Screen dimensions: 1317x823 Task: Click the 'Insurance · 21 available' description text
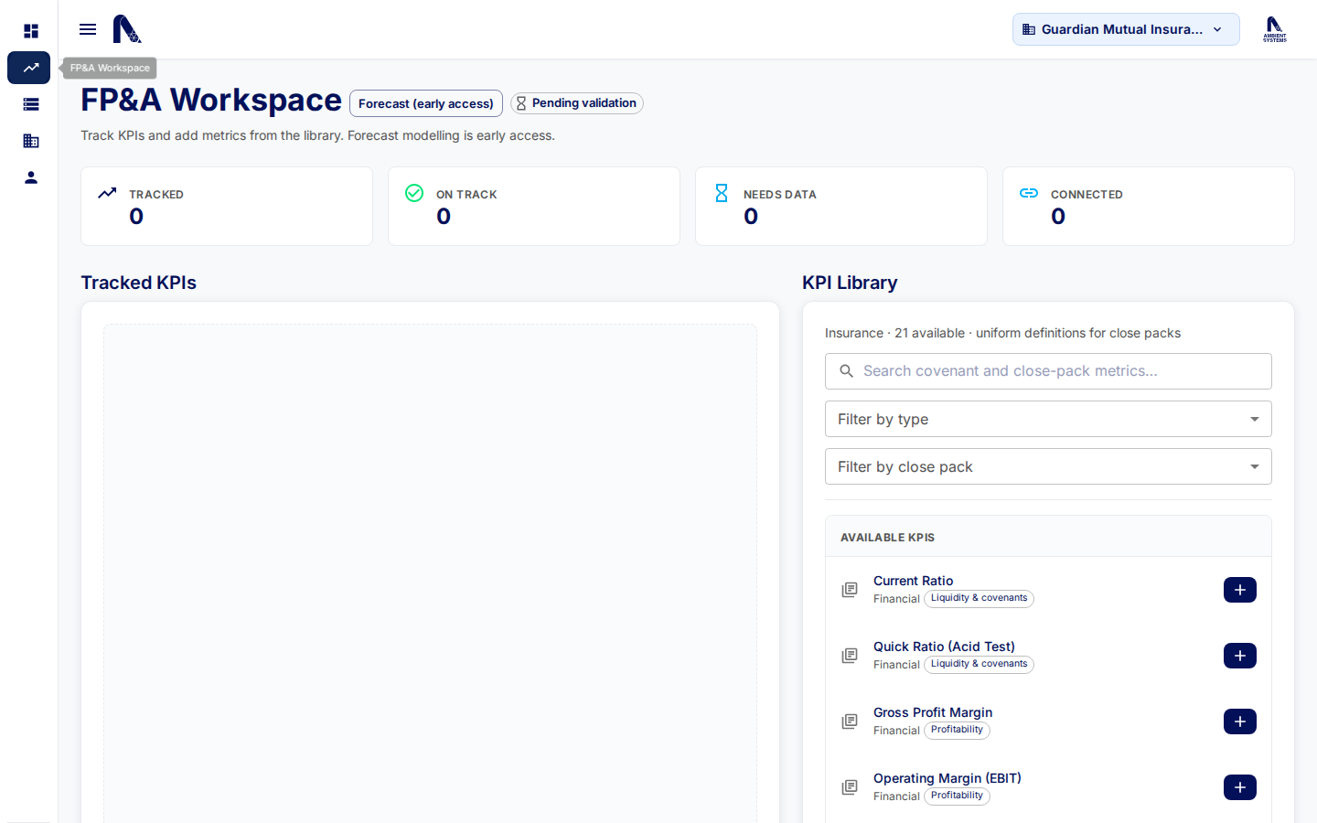click(1002, 333)
